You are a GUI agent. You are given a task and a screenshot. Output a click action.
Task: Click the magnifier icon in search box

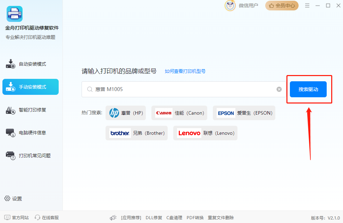point(90,89)
